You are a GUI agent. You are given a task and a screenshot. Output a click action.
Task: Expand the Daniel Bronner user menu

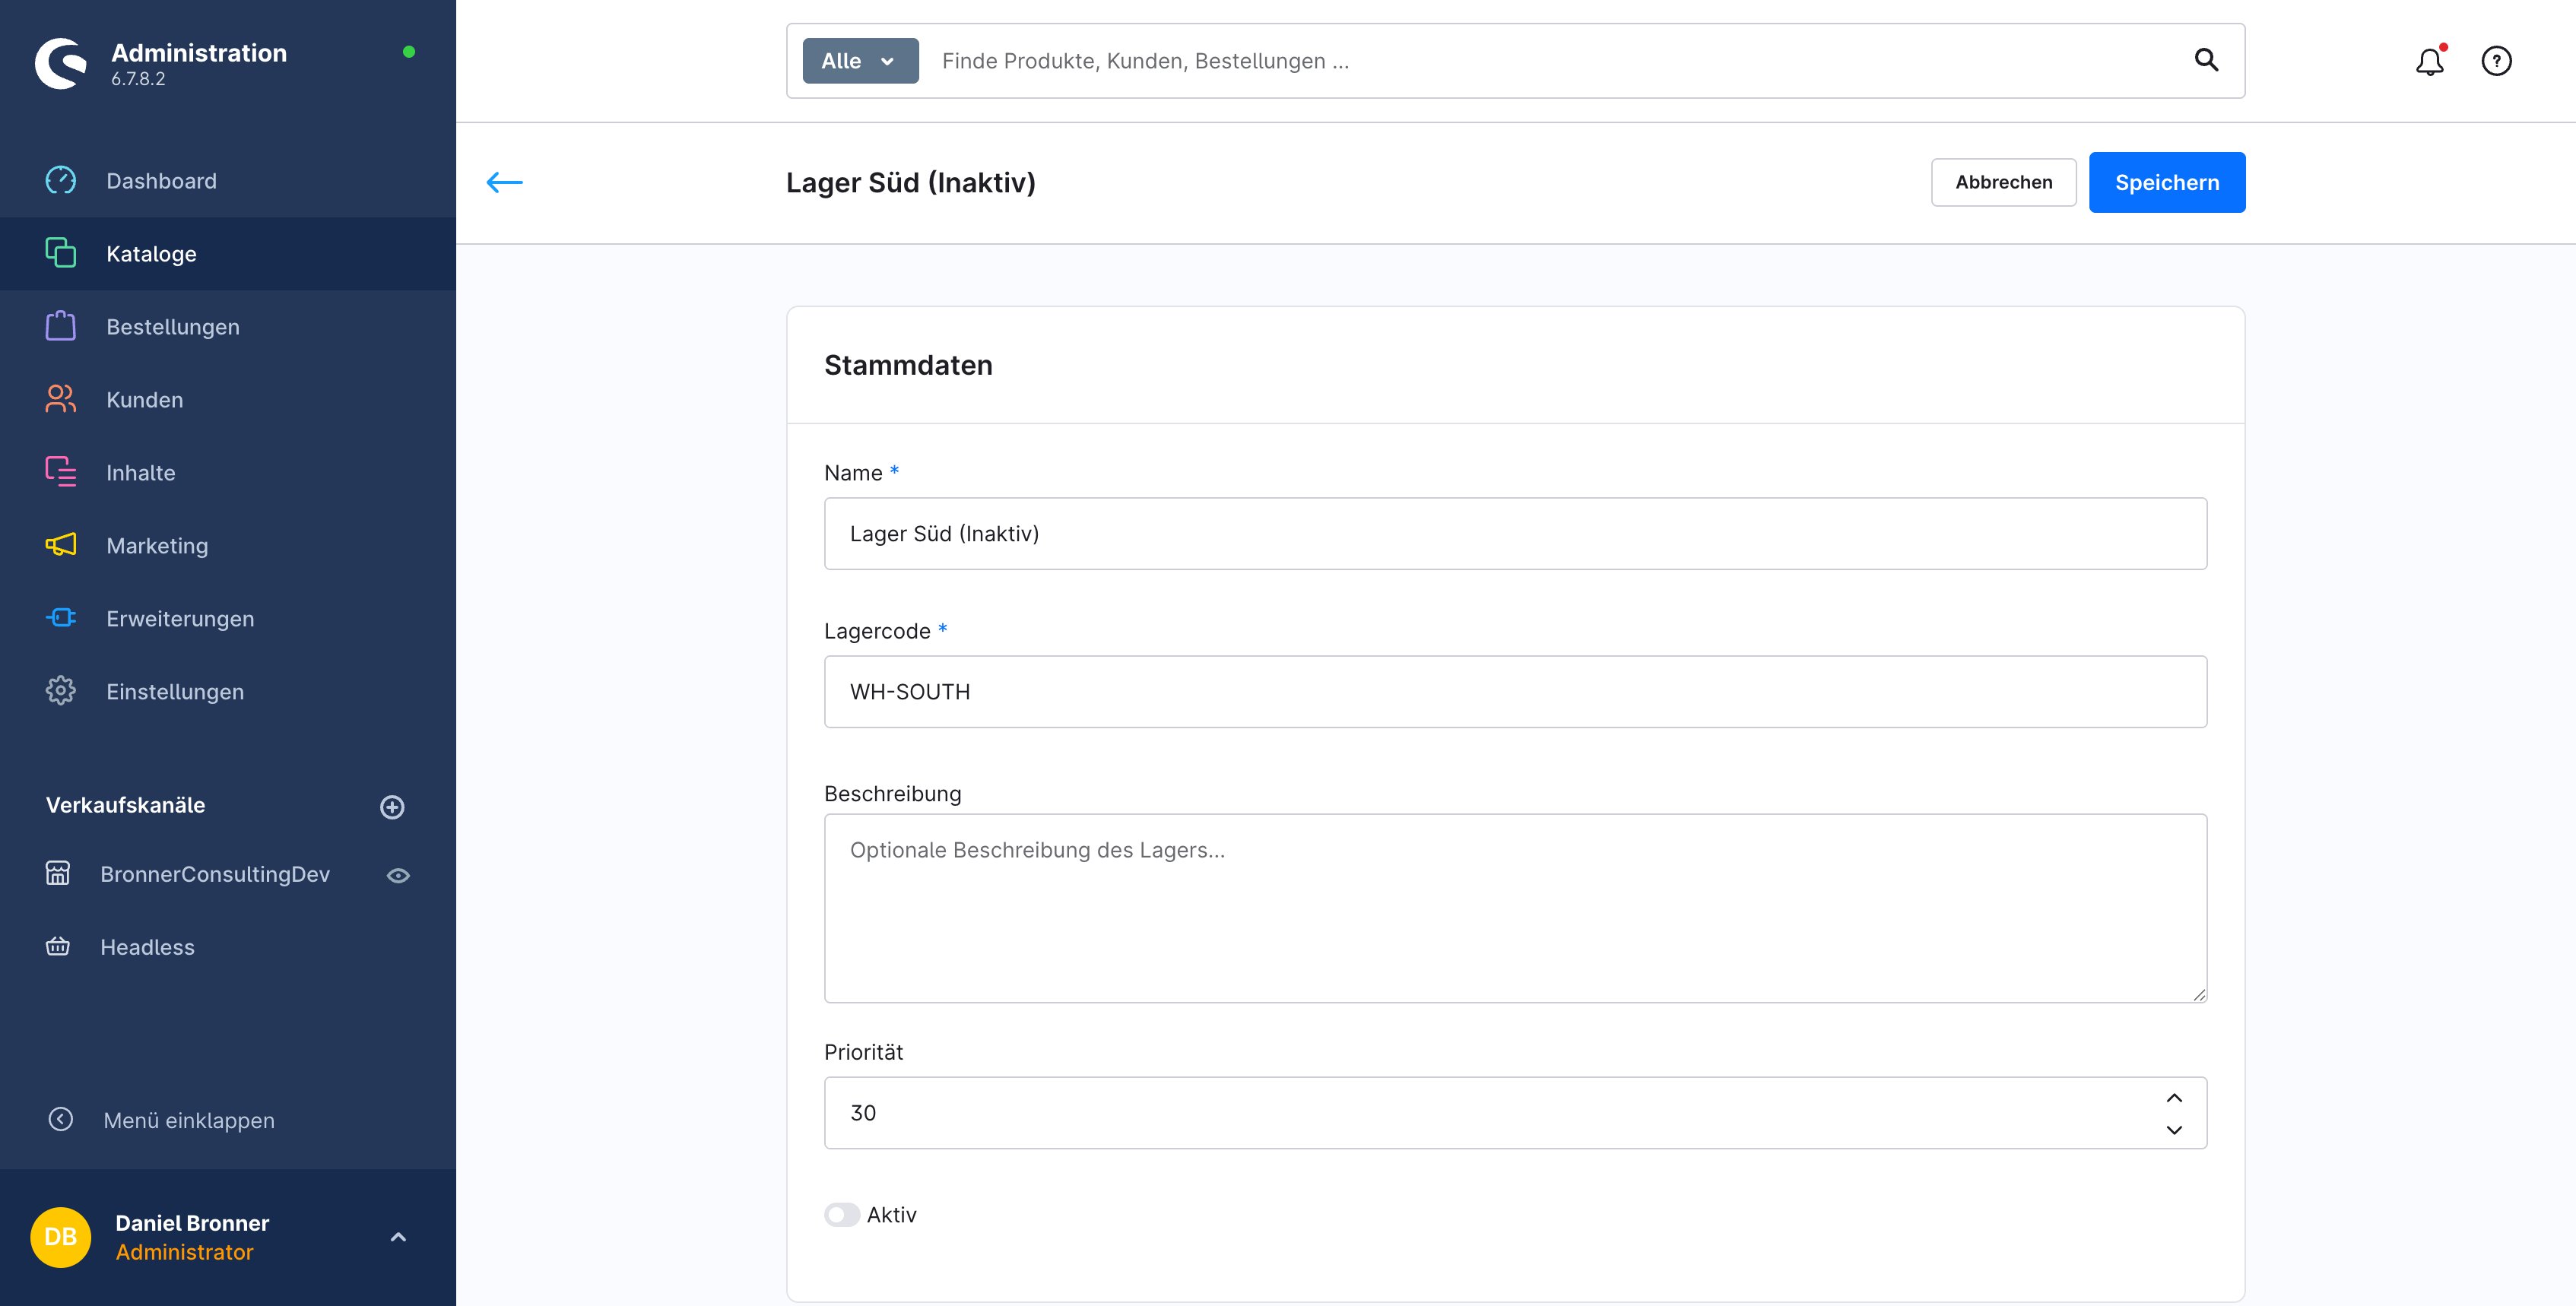coord(398,1237)
